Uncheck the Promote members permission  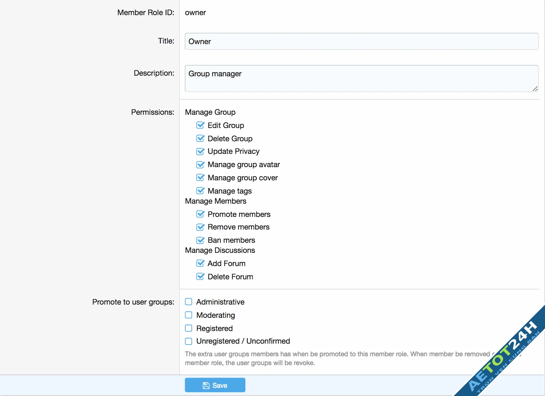[201, 214]
